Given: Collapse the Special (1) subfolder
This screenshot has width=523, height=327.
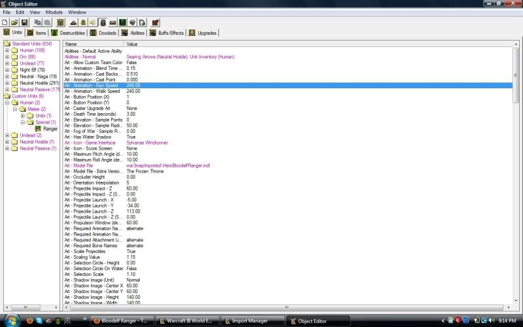Looking at the screenshot, I should 23,122.
